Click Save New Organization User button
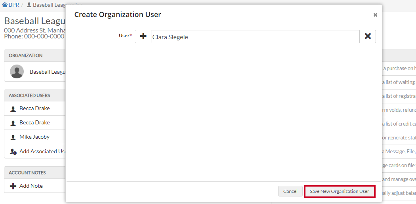The height and width of the screenshot is (204, 416). pos(339,191)
